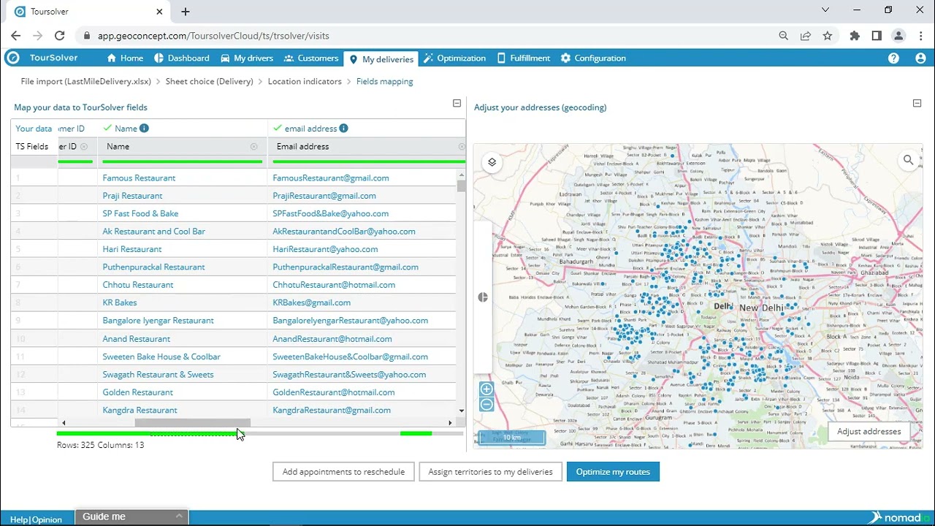Click vertical table scroll down arrow
935x526 pixels.
click(x=461, y=412)
